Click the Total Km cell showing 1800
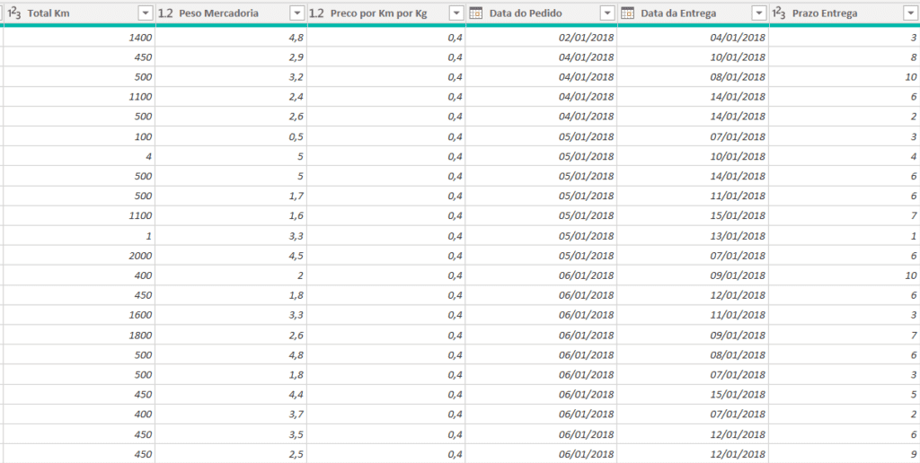The height and width of the screenshot is (463, 920). pos(79,336)
